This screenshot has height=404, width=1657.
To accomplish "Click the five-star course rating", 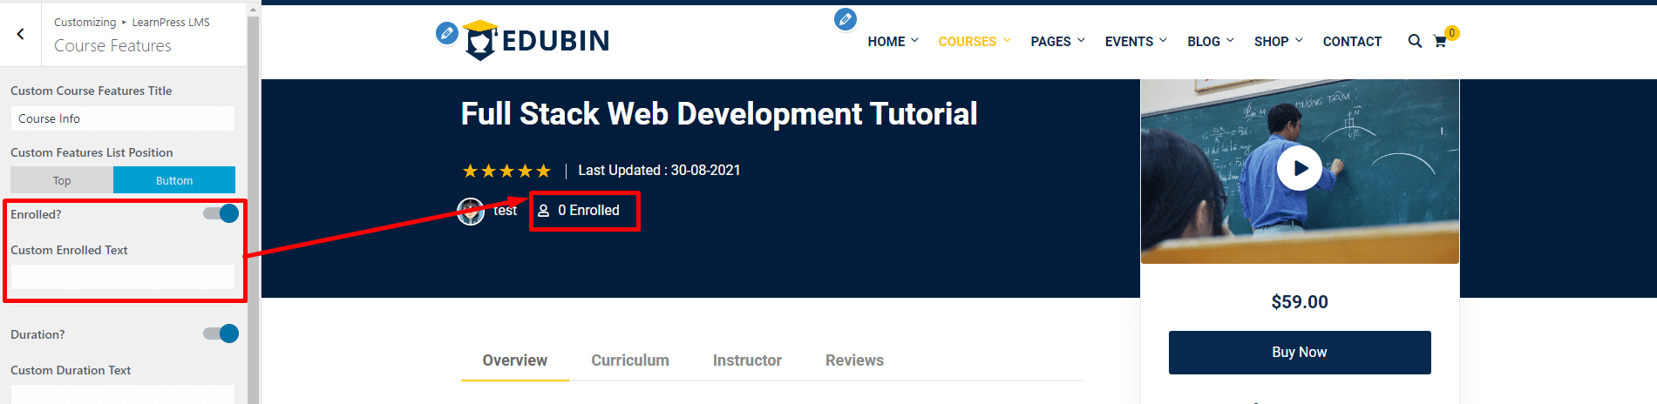I will click(506, 171).
